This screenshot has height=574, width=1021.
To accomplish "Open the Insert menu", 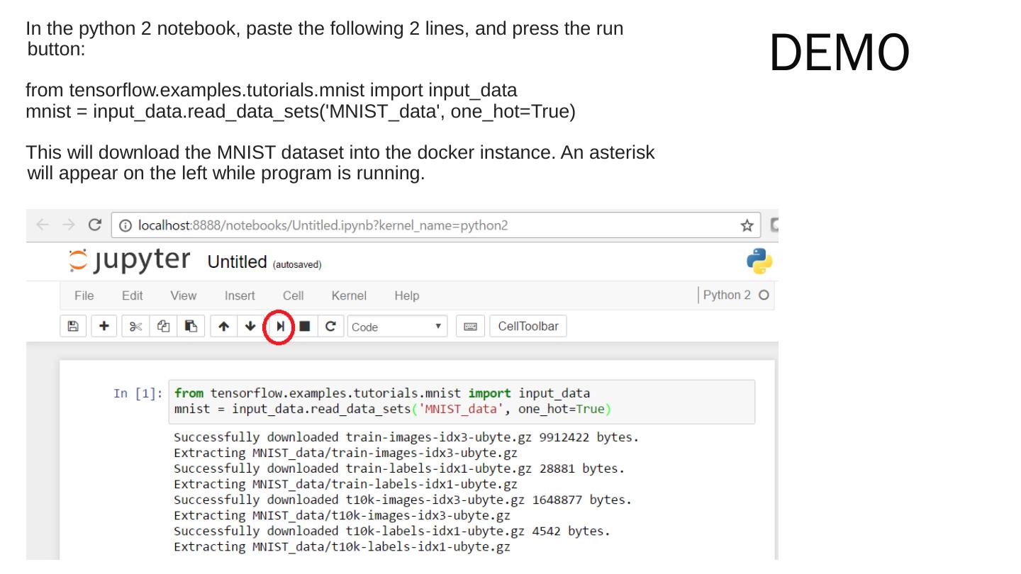I will [x=240, y=296].
